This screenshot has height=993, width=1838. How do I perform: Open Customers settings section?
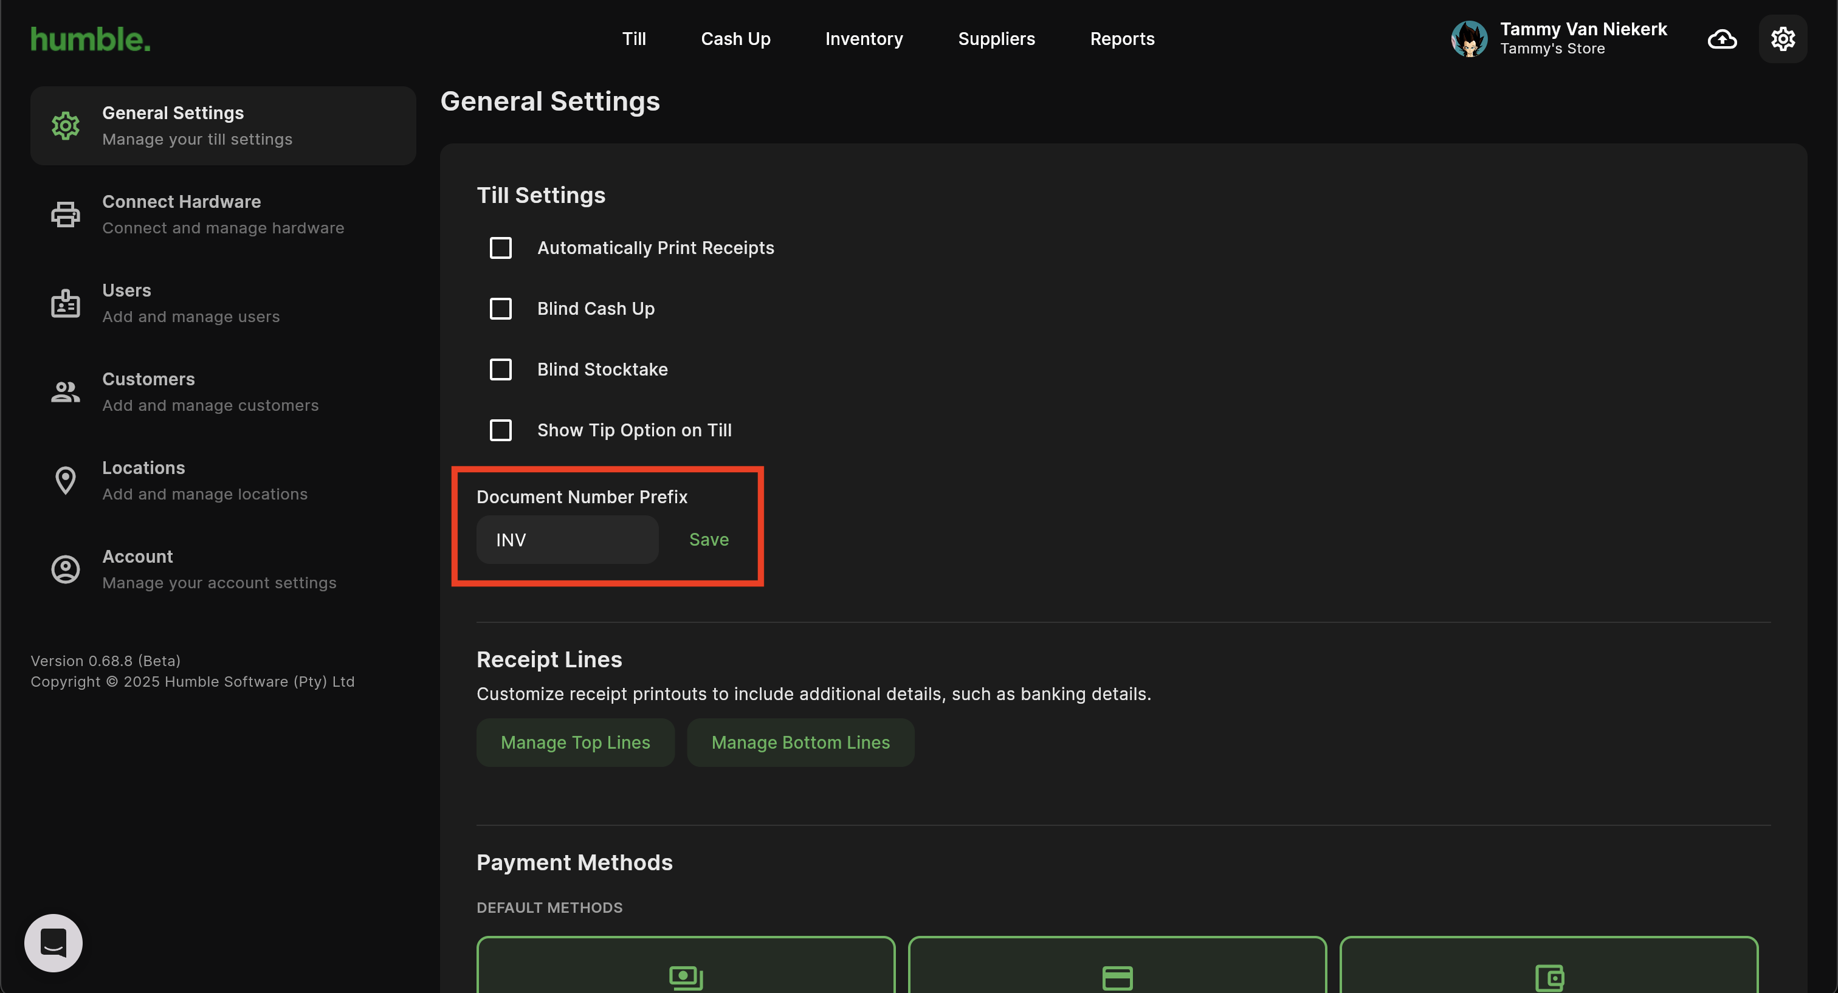point(223,391)
